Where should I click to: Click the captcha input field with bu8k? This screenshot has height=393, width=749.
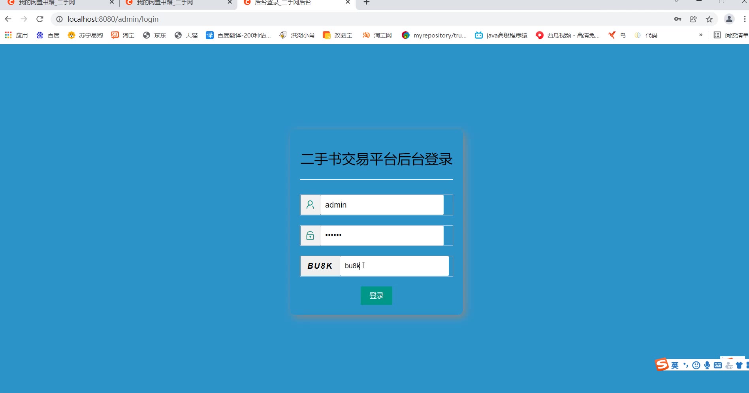point(394,266)
